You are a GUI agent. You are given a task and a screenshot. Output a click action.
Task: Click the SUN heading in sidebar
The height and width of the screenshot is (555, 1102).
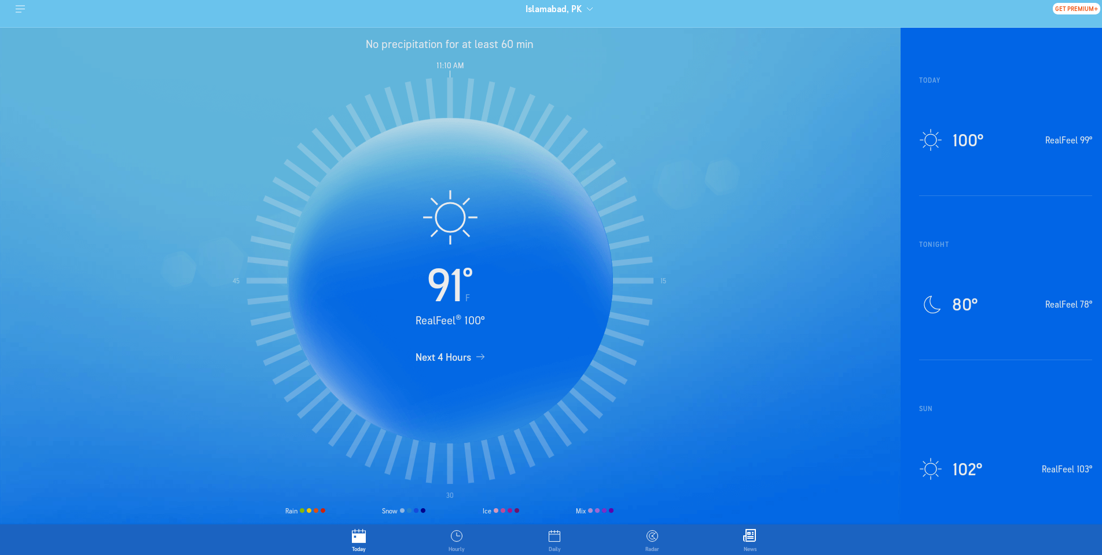click(925, 409)
